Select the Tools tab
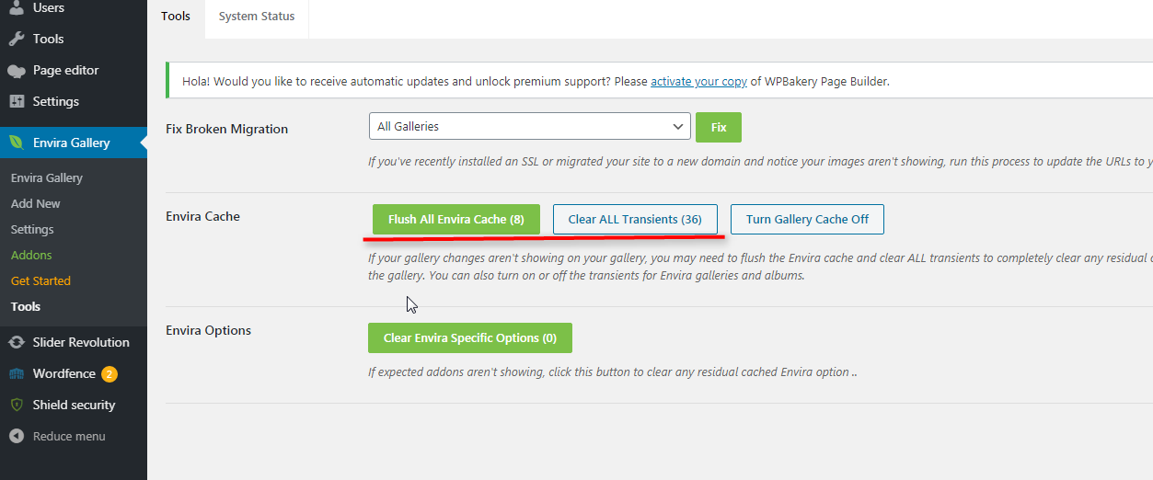This screenshot has height=480, width=1153. tap(176, 17)
